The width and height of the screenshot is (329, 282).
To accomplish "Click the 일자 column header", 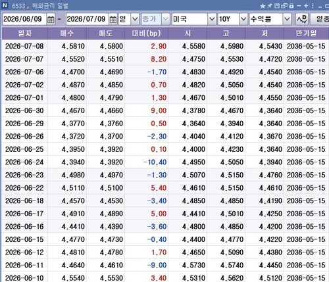I will pos(25,34).
